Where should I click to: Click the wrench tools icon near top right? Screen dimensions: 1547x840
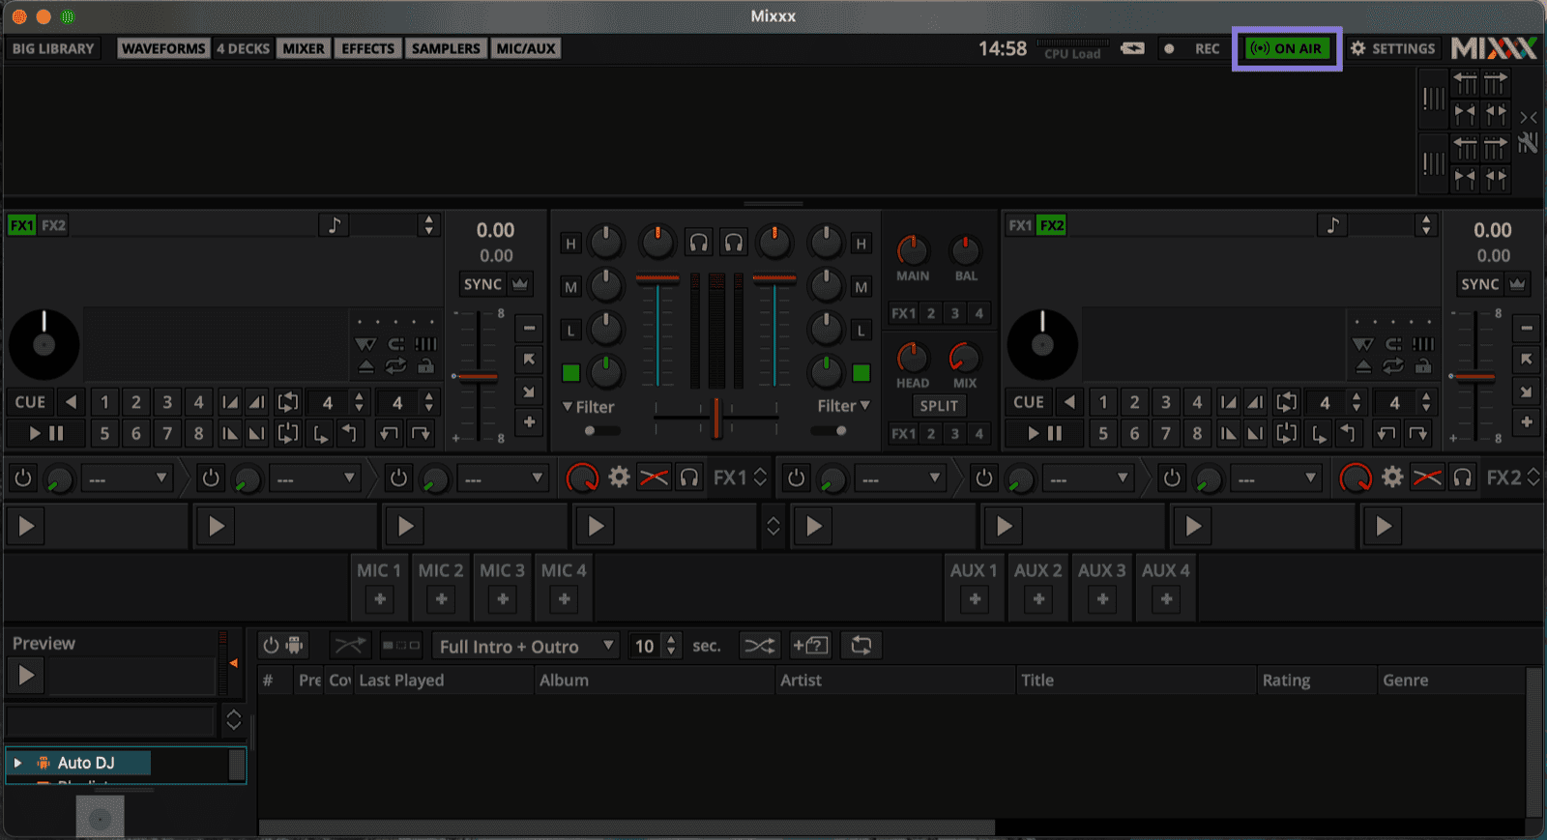click(x=1528, y=143)
